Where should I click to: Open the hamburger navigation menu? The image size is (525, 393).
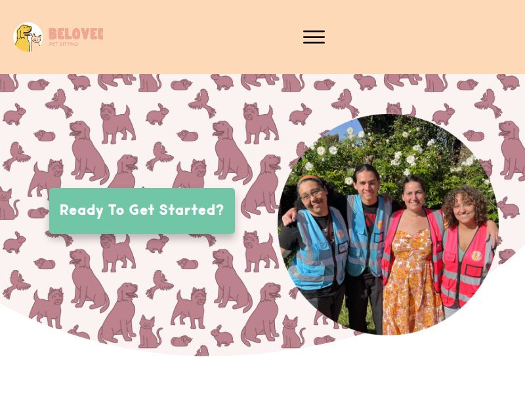[x=314, y=37]
